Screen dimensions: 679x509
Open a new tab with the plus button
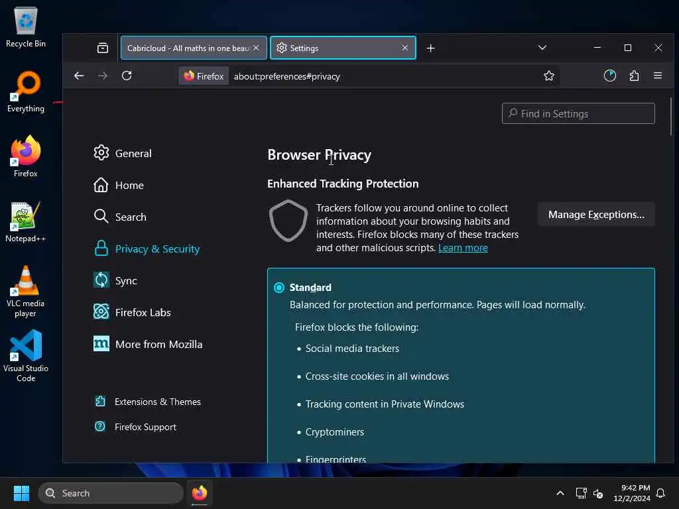[430, 48]
